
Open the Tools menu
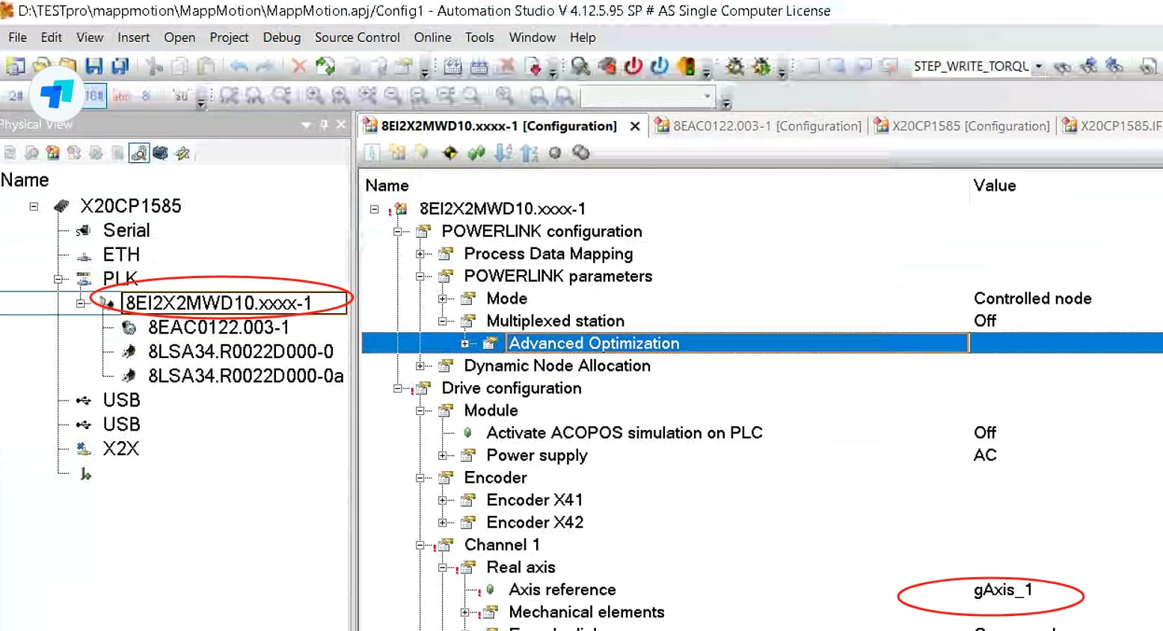coord(479,37)
